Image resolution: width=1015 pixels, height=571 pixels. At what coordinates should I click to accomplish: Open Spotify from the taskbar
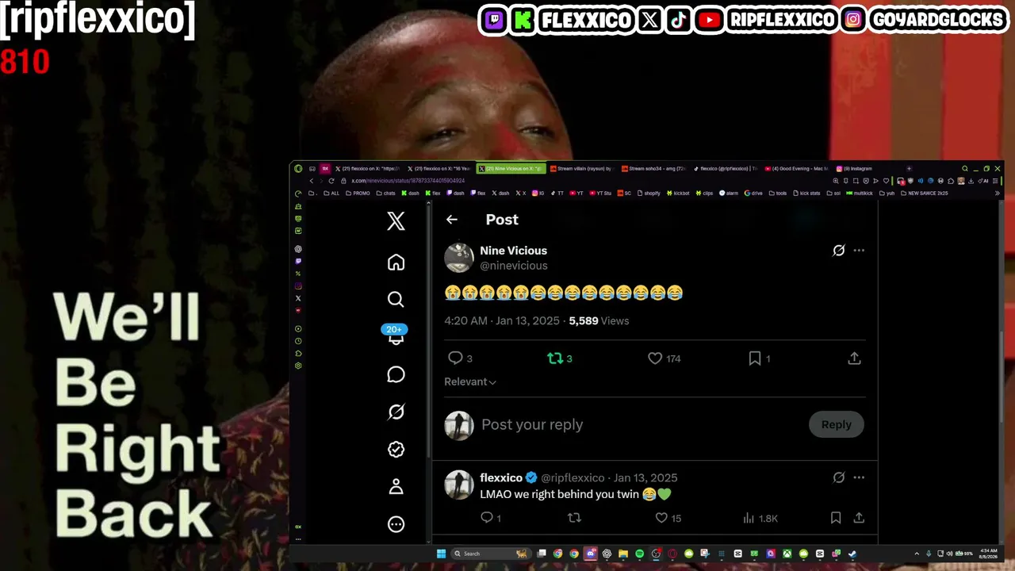pyautogui.click(x=640, y=554)
